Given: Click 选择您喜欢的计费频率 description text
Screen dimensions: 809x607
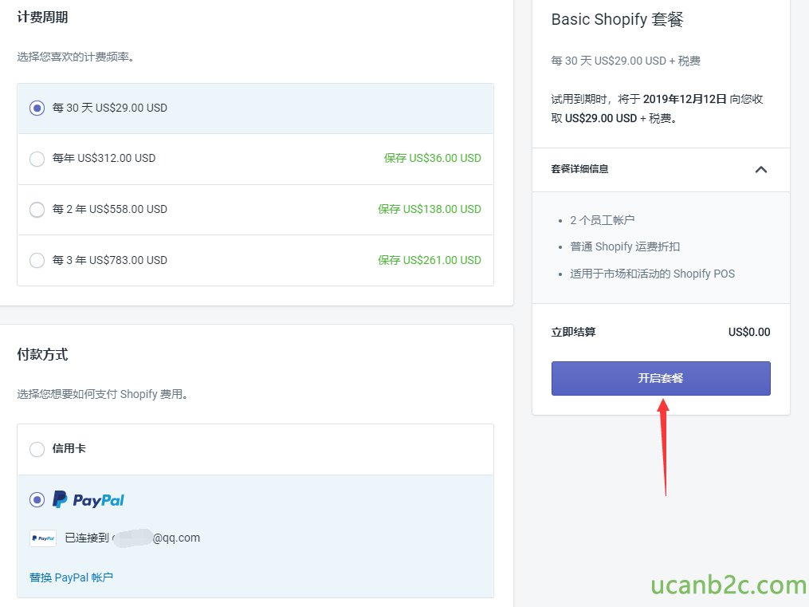Looking at the screenshot, I should coord(77,57).
